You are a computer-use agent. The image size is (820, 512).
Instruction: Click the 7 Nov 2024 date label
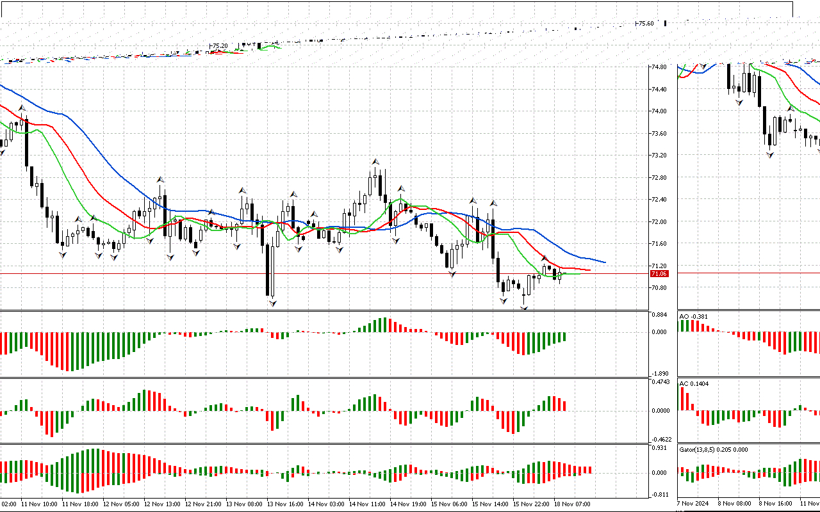[x=694, y=504]
